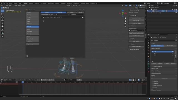The height and width of the screenshot is (100, 178).
Task: Click the Mixamo add-on user icon
Action: [x=83, y=17]
